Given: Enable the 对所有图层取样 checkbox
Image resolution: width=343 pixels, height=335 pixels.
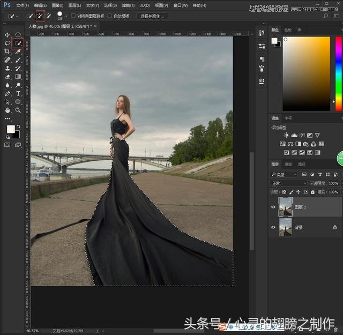Looking at the screenshot, I should [x=73, y=16].
